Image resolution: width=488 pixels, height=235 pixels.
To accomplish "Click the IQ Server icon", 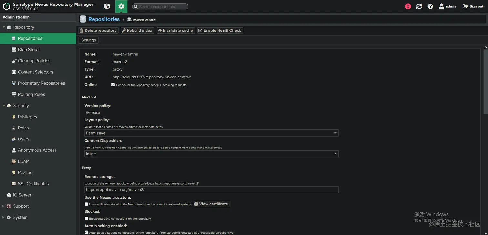I will 9,195.
